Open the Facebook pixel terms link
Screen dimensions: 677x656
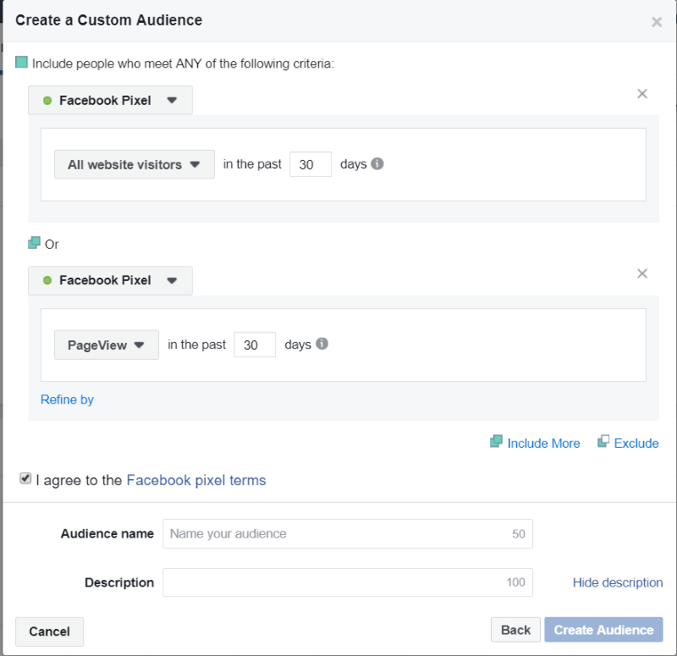(x=196, y=480)
